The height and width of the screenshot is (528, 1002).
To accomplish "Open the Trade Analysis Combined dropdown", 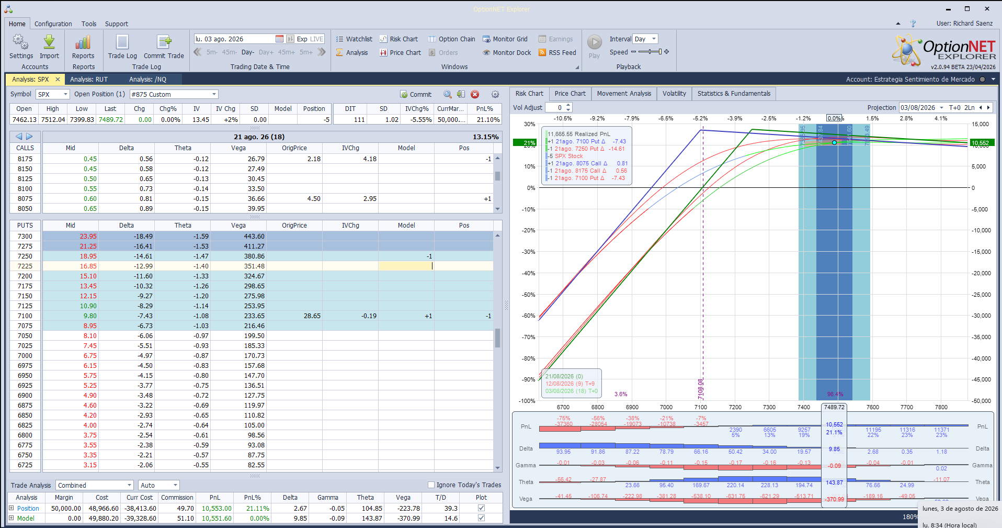I will (129, 485).
